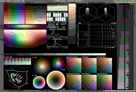Click the large hue-lightness disc with black centre
Image resolution: width=136 pixels, height=92 pixels.
coord(56,80)
